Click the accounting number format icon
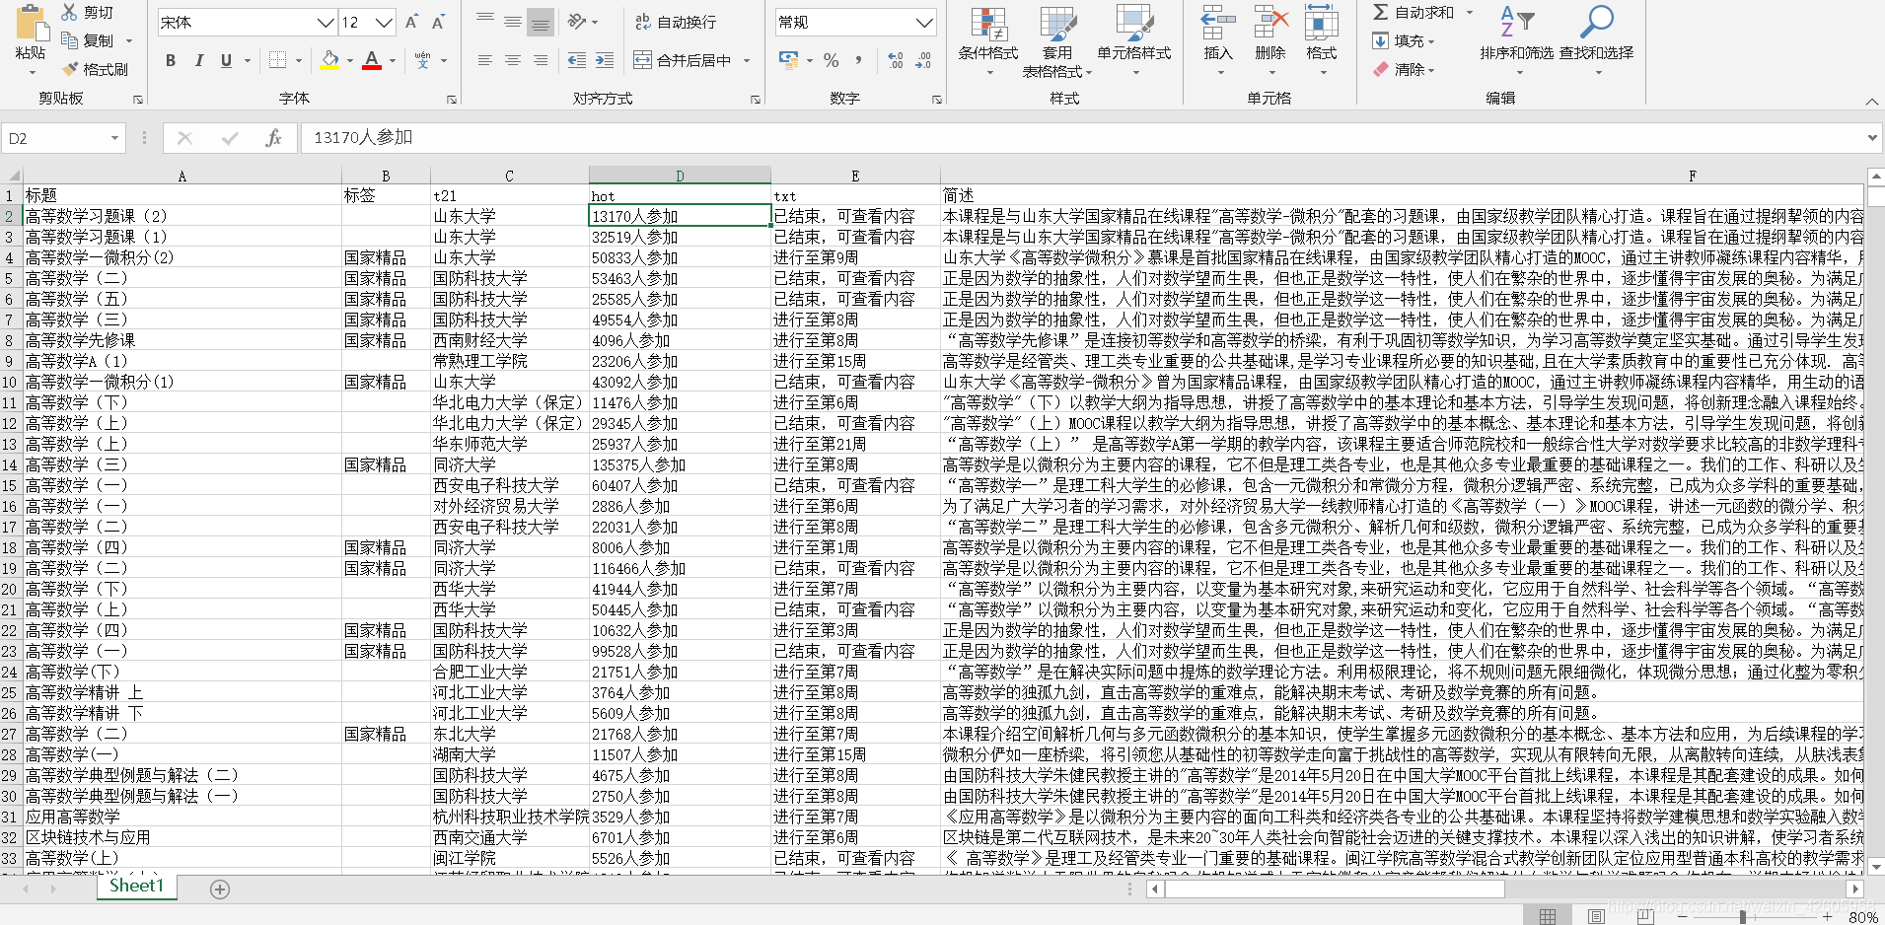 [789, 60]
